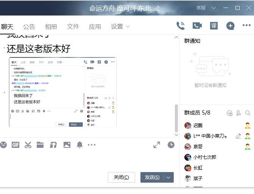Open the music share icon
This screenshot has width=254, height=194.
53,144
